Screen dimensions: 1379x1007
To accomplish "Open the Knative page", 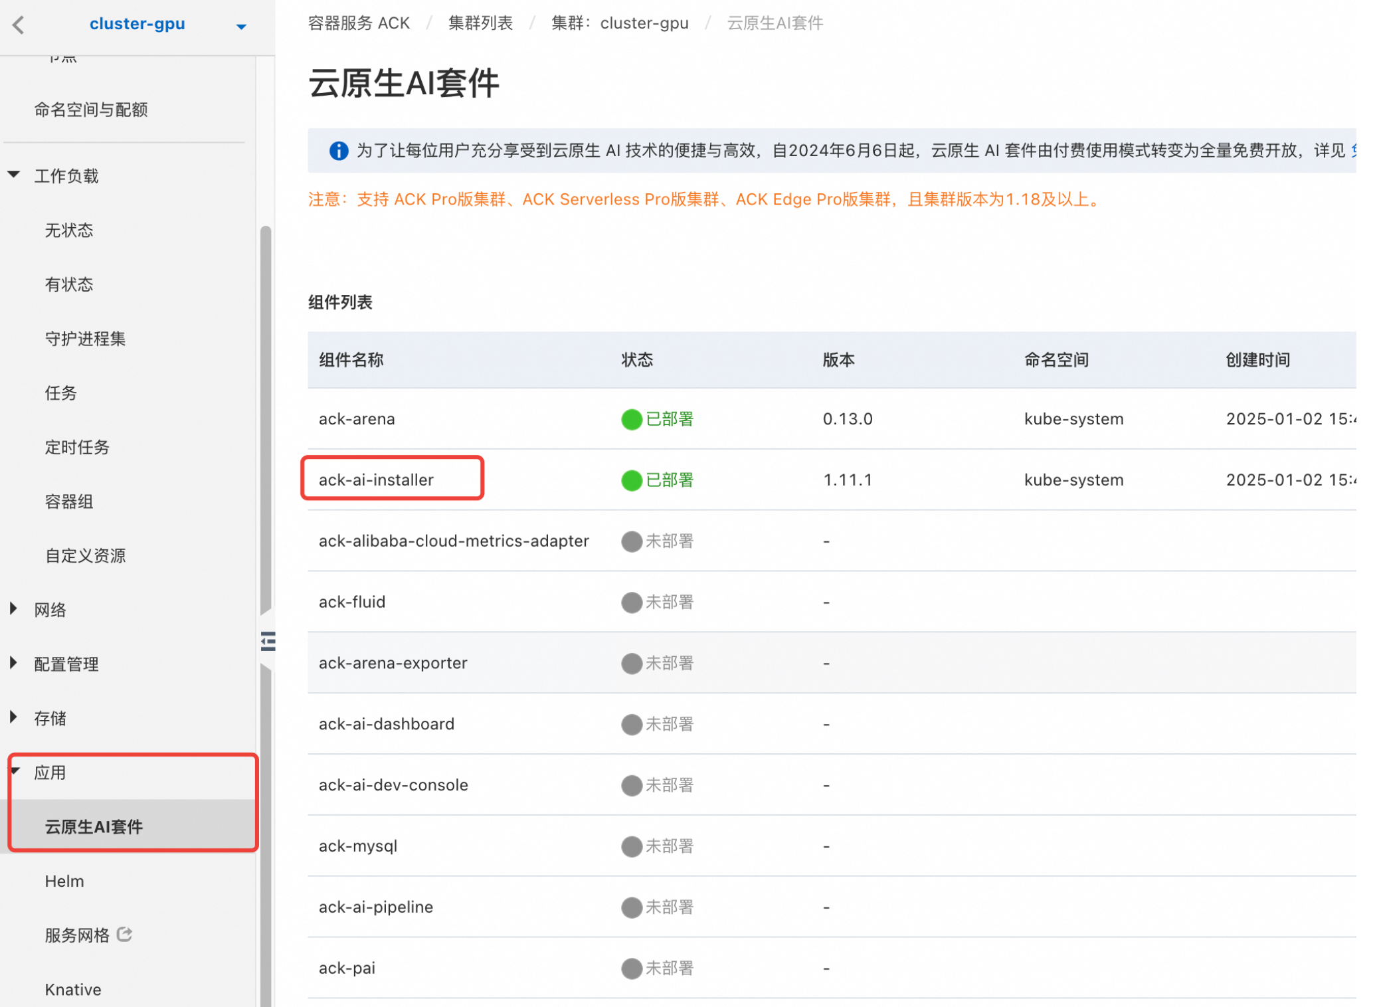I will tap(73, 990).
